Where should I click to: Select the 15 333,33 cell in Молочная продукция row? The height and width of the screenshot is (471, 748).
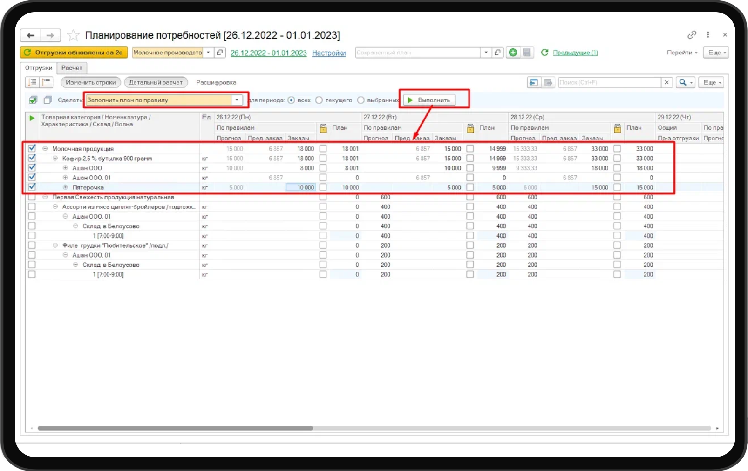pos(525,149)
